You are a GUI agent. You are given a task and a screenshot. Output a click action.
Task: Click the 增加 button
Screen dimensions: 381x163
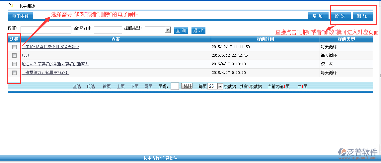point(318,16)
